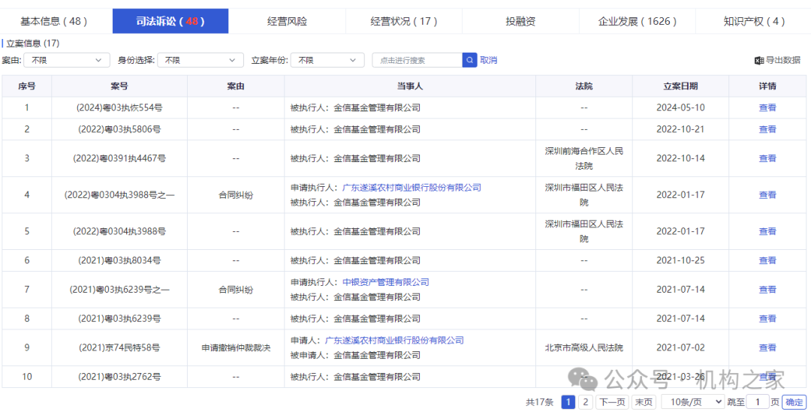Click the 立案日期 column header
This screenshot has width=811, height=412.
point(680,86)
